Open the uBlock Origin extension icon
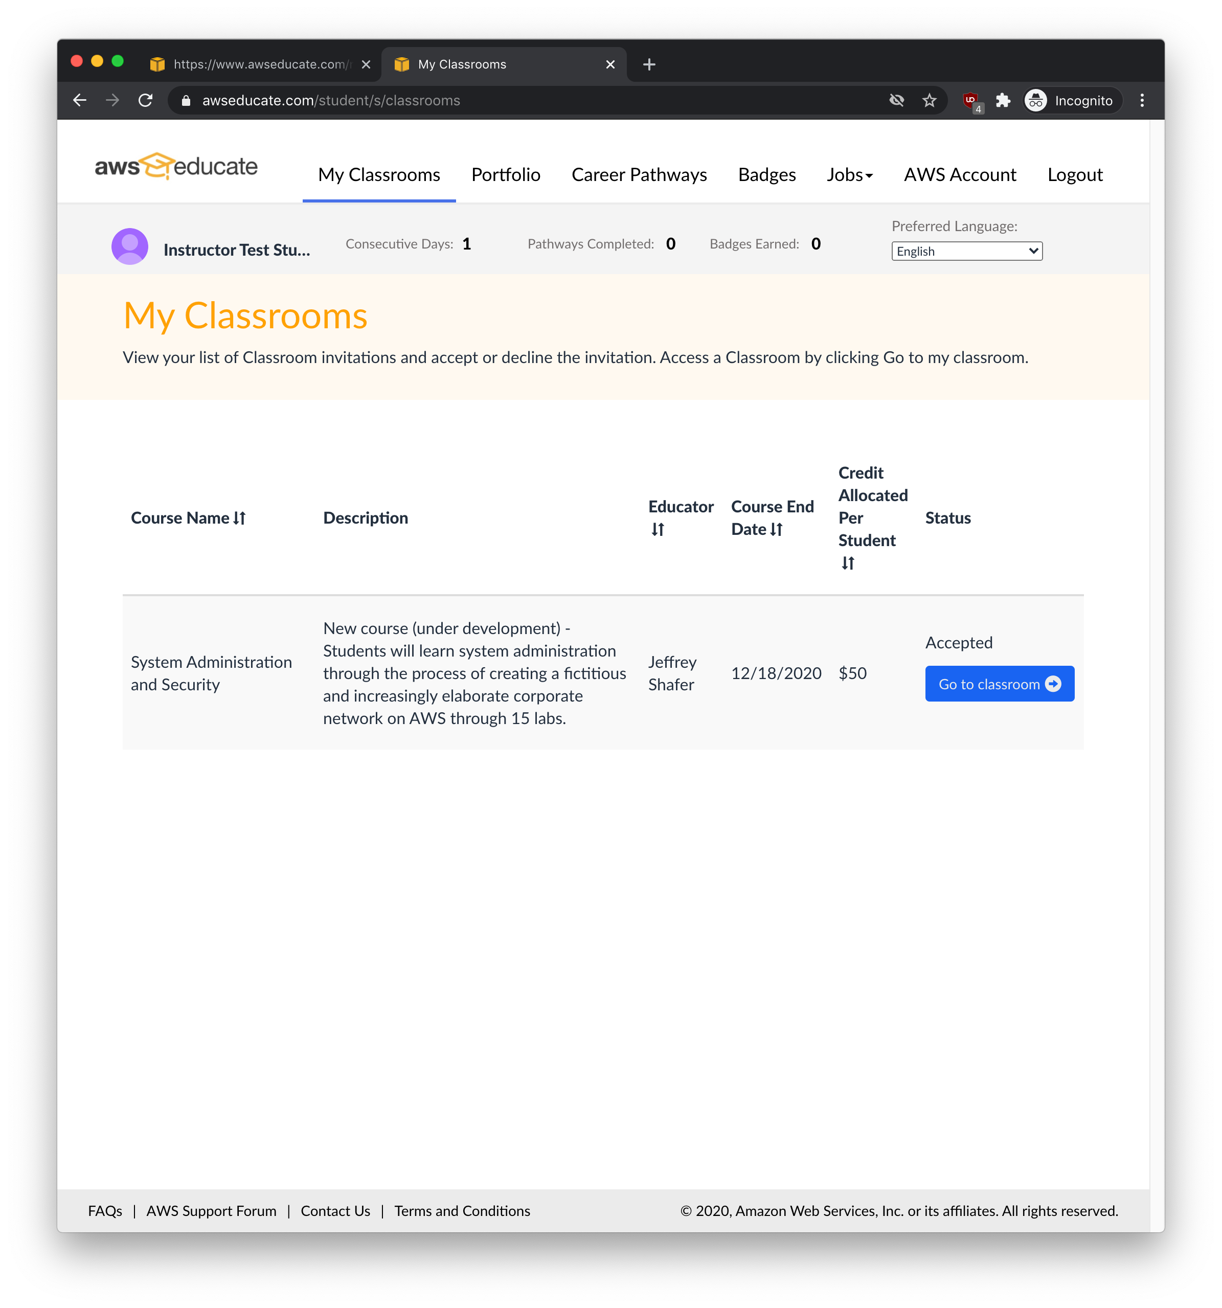This screenshot has width=1222, height=1308. [x=971, y=101]
